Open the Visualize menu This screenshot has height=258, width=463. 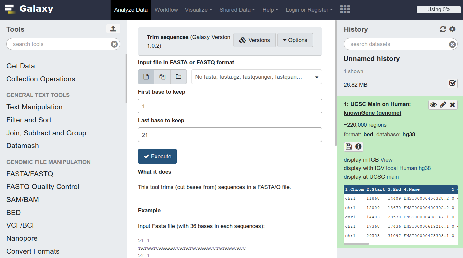pyautogui.click(x=199, y=10)
